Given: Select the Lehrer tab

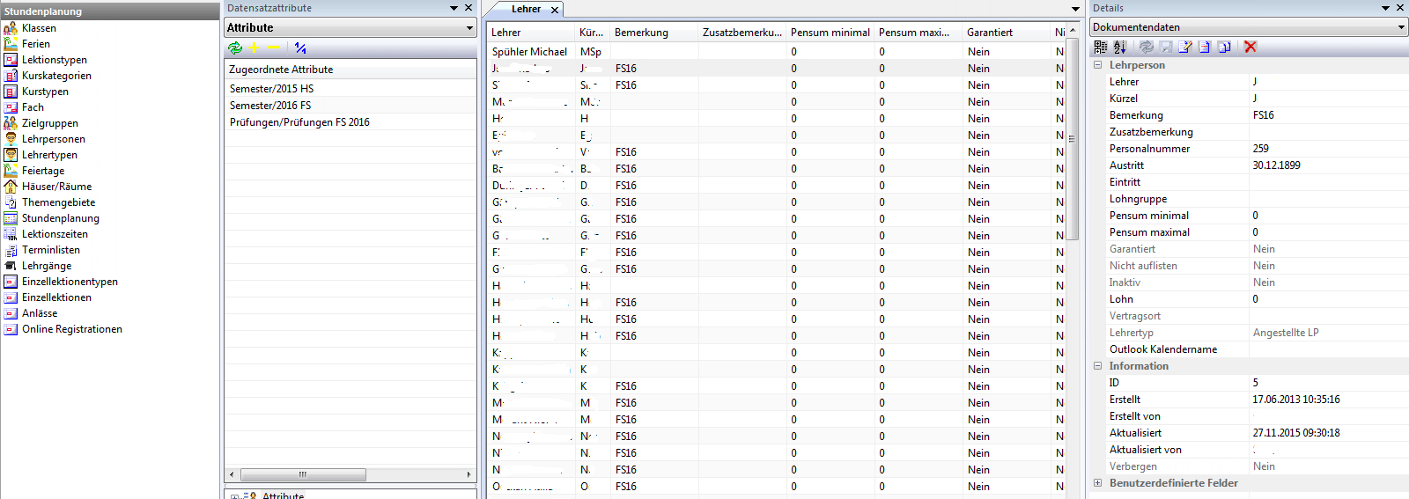Looking at the screenshot, I should [x=526, y=9].
